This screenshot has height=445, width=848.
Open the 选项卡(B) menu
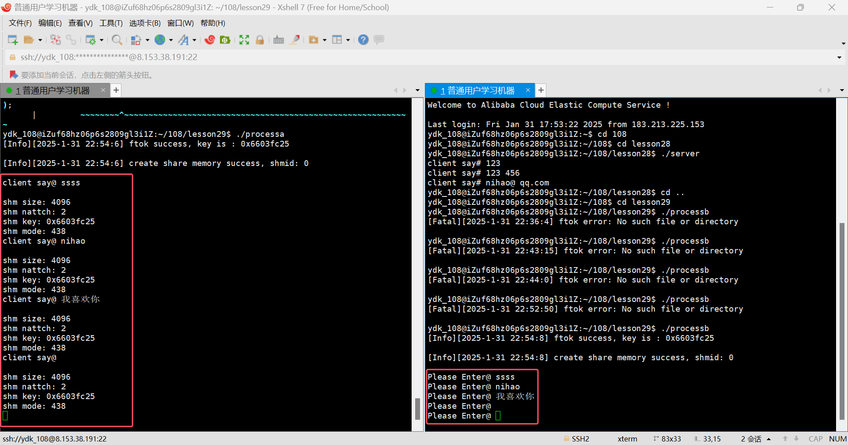point(145,23)
